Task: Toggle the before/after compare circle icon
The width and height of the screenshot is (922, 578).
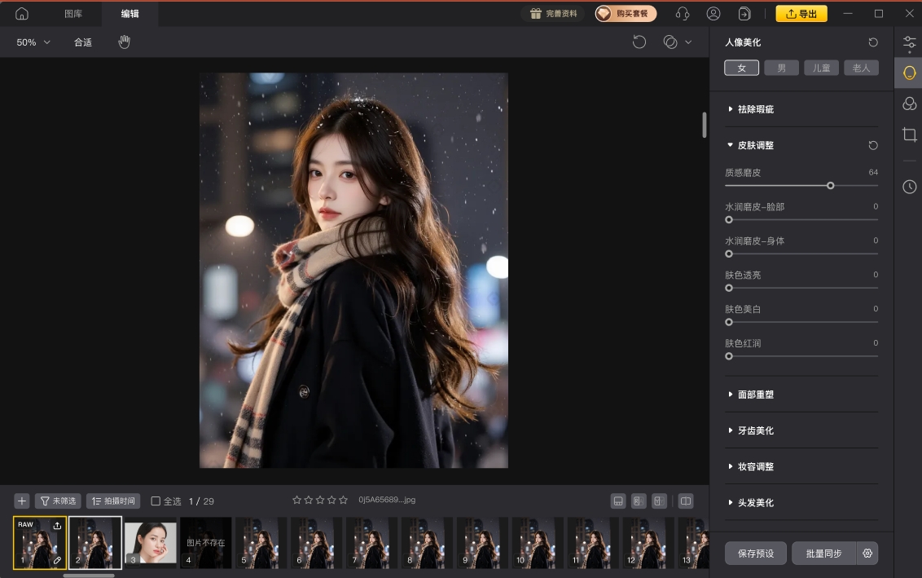Action: 670,42
